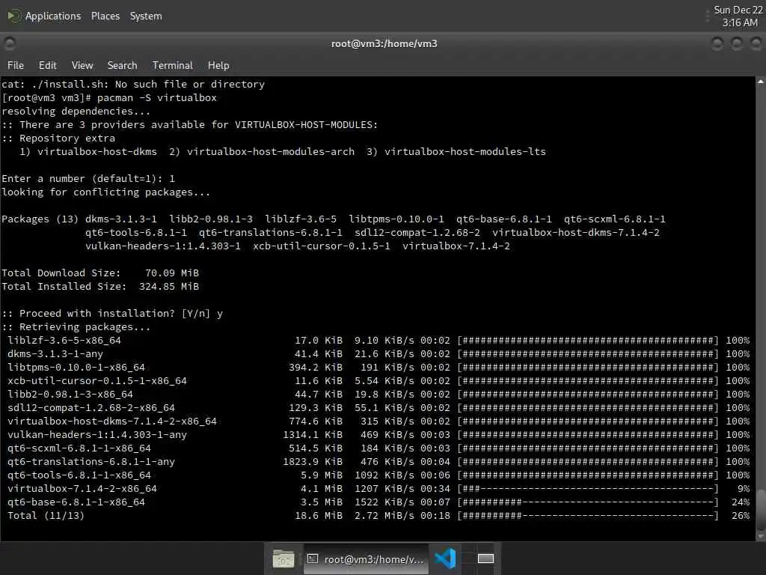This screenshot has height=575, width=766.
Task: Click the terminal scrollbar down arrow
Action: pyautogui.click(x=761, y=536)
